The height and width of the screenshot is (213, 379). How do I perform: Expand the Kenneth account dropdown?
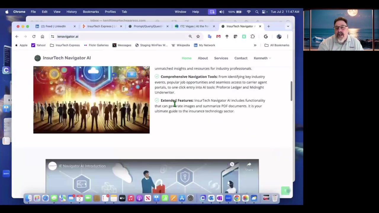262,58
